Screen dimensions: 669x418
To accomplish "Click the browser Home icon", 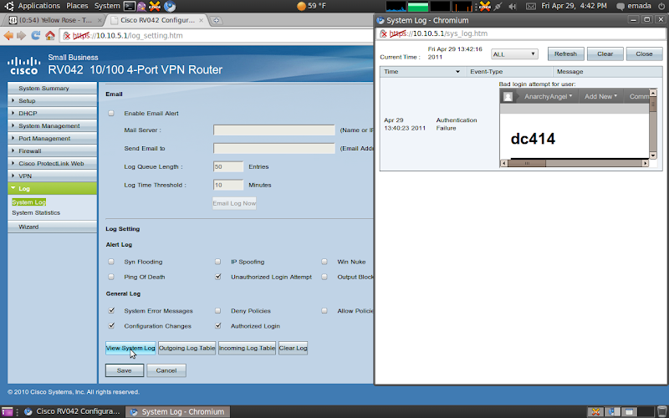I will pyautogui.click(x=50, y=35).
